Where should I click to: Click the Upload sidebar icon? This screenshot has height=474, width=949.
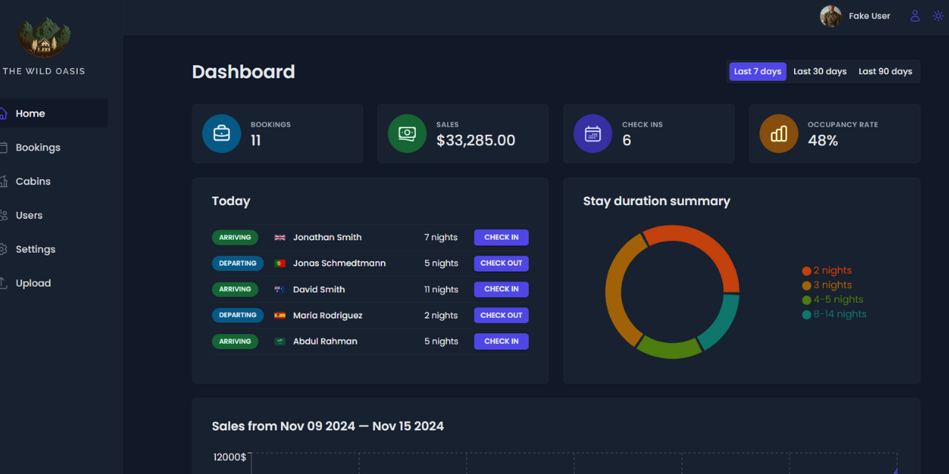(x=3, y=283)
